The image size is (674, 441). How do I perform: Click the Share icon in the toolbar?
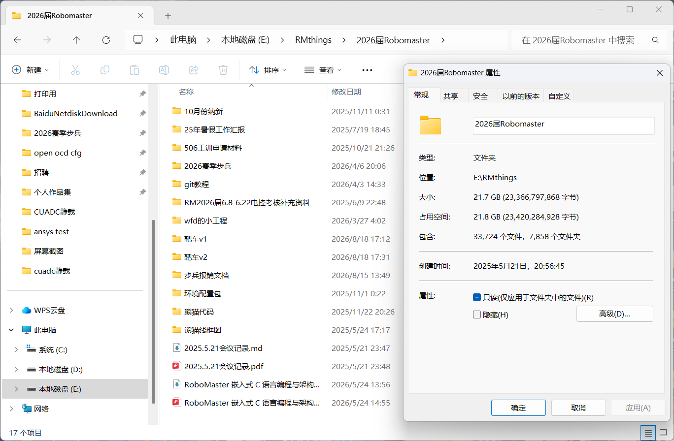(x=194, y=70)
